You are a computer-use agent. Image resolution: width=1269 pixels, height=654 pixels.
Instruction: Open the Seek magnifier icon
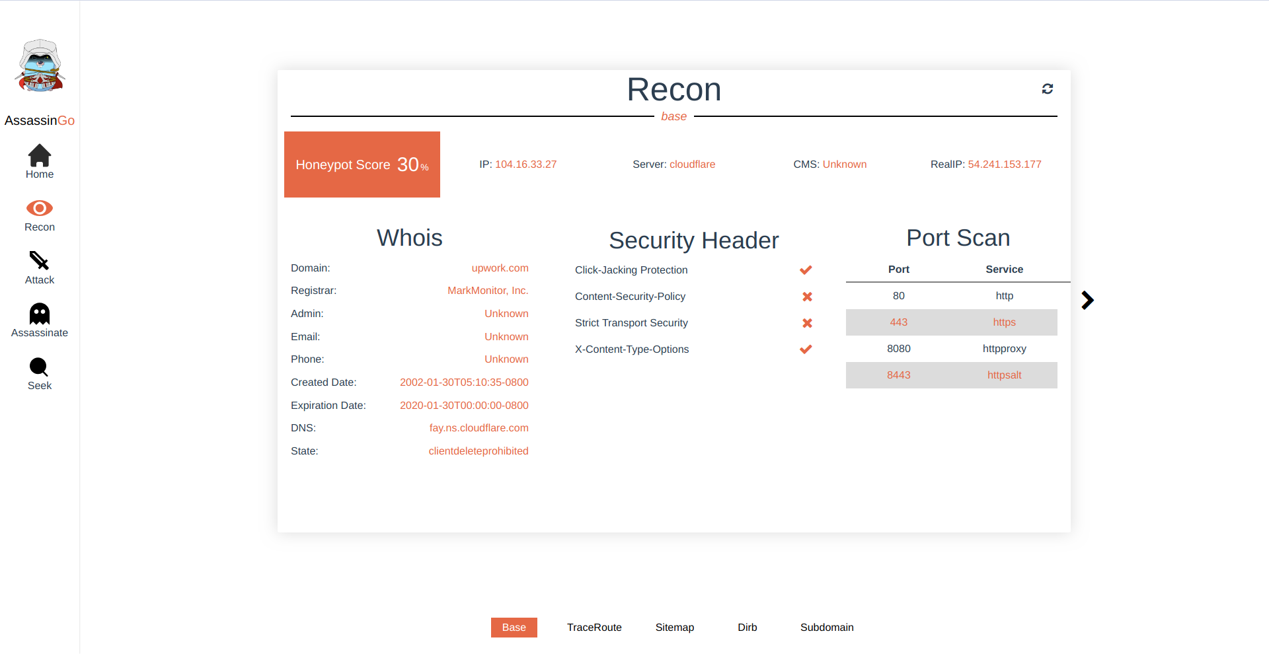[39, 367]
